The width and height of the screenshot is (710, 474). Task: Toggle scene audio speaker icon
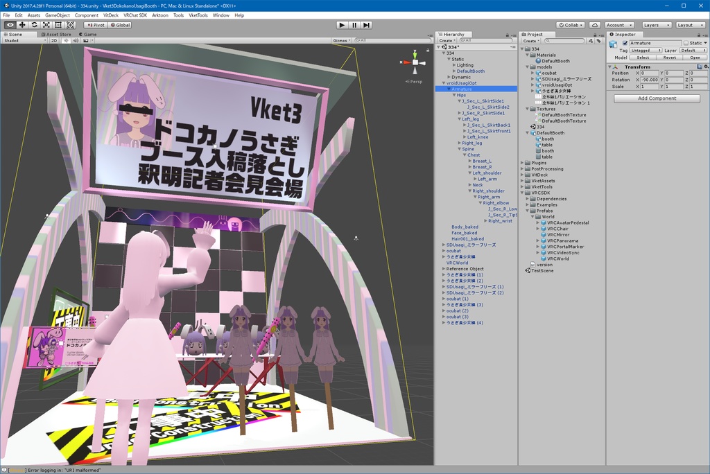(76, 40)
